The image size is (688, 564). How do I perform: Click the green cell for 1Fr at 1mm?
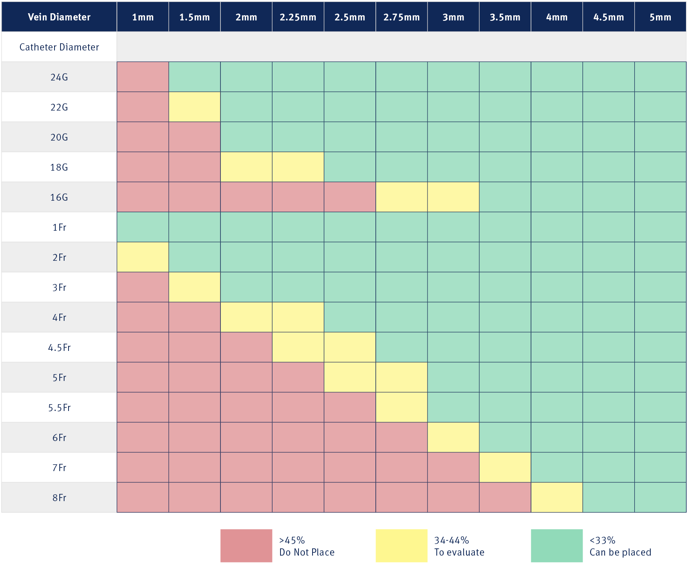click(143, 227)
